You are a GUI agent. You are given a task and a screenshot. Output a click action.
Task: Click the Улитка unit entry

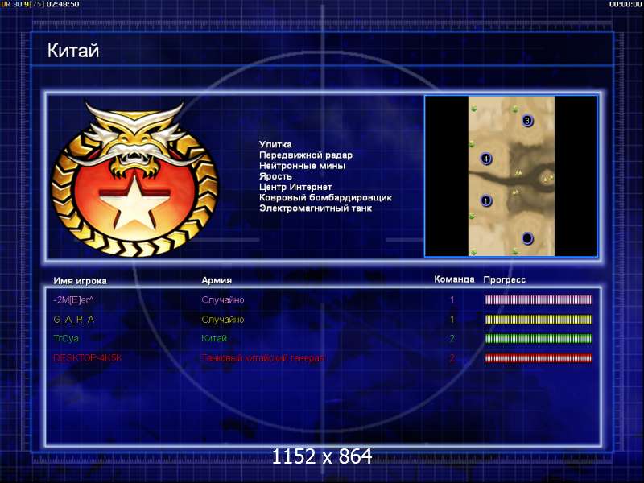point(275,145)
